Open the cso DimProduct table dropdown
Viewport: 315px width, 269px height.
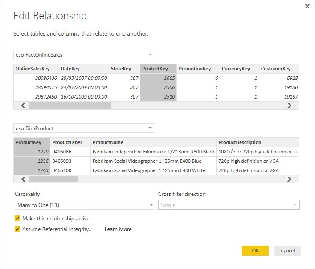pyautogui.click(x=84, y=128)
